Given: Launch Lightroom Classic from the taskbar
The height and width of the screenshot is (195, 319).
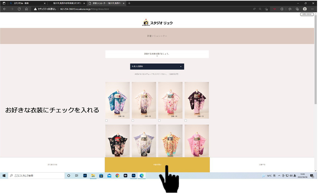Looking at the screenshot, I should (85, 176).
